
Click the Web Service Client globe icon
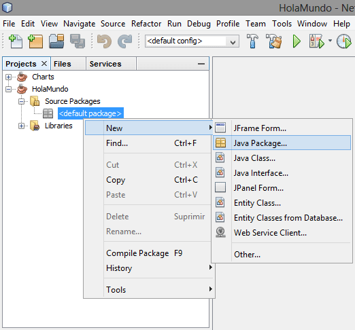[x=220, y=232]
